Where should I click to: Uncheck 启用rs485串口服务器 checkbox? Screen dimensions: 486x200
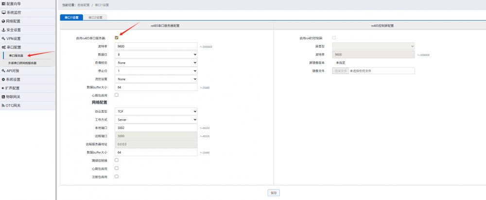(117, 37)
